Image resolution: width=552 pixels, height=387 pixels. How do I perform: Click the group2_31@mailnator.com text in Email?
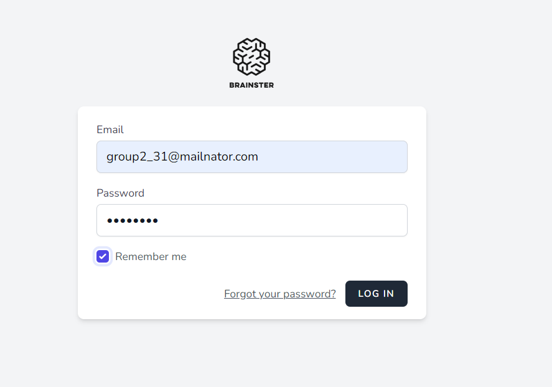[x=182, y=157]
